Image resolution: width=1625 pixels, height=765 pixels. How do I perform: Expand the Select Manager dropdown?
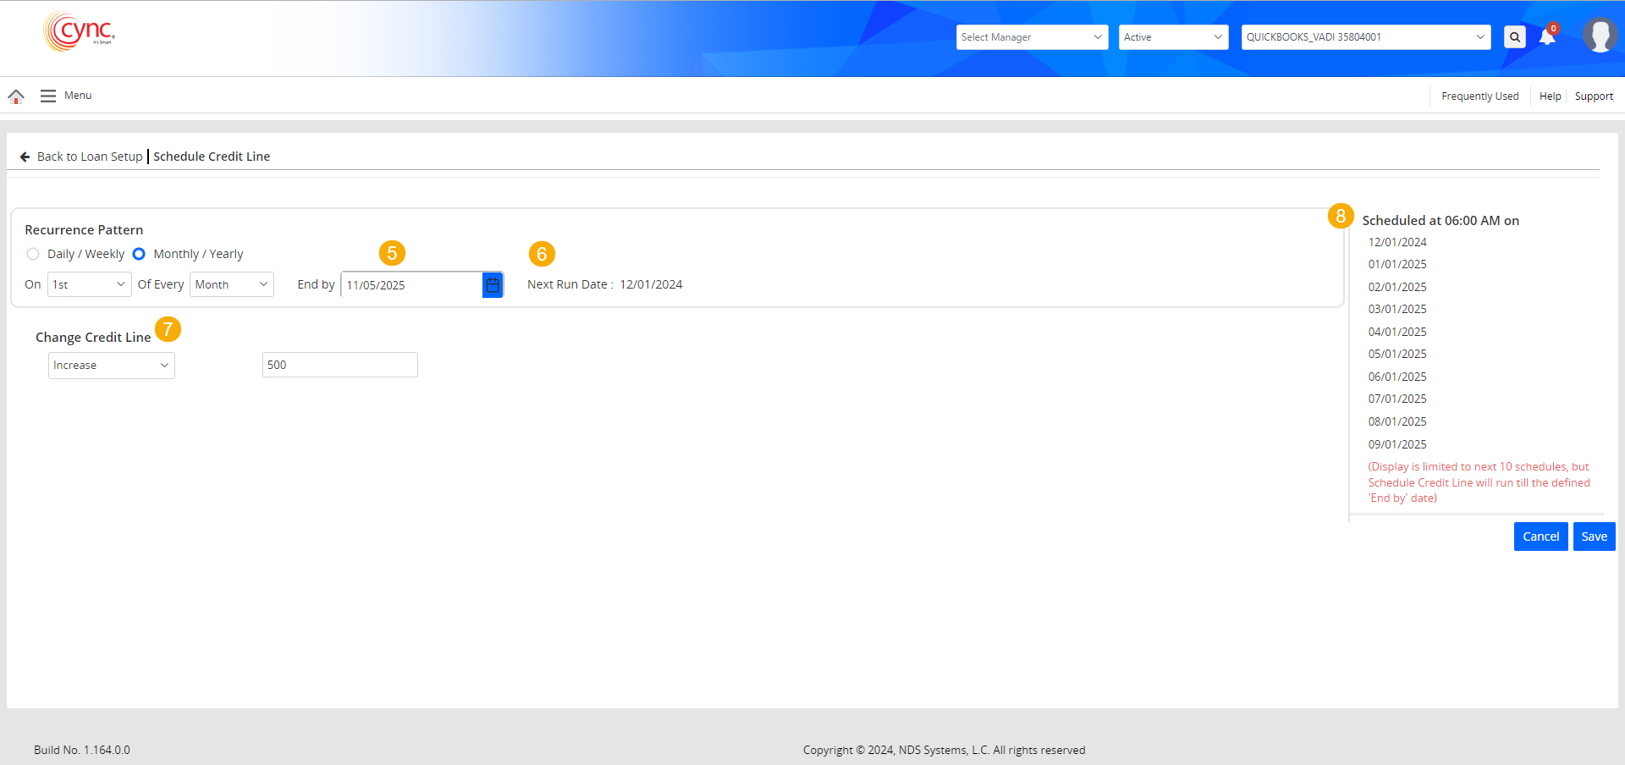tap(1032, 37)
